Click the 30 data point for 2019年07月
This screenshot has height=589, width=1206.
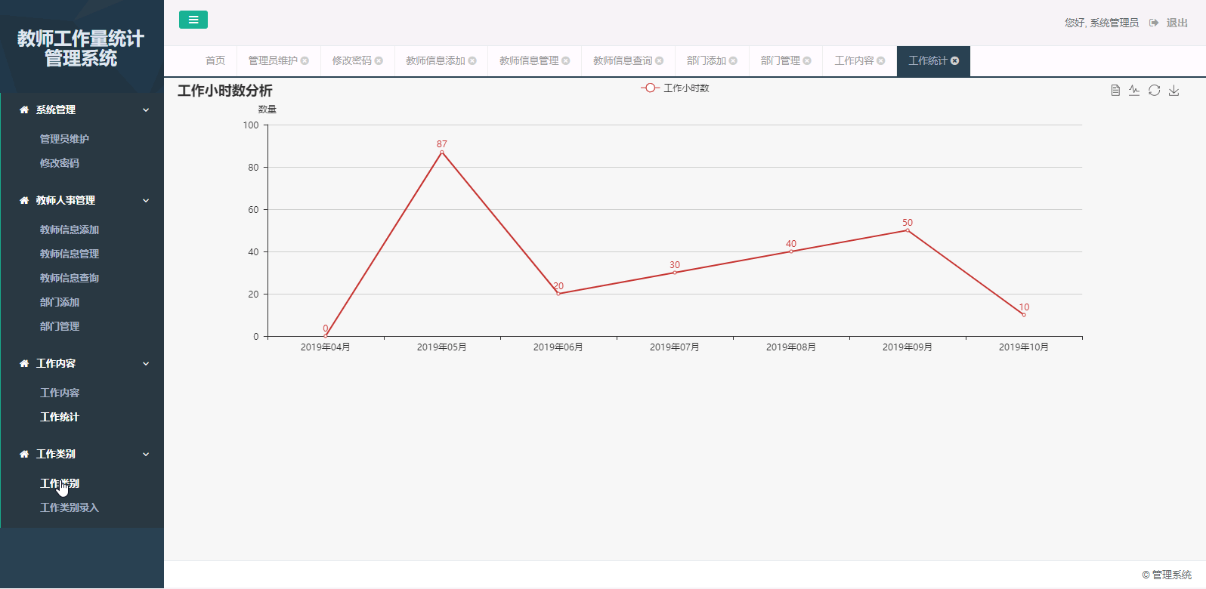(x=675, y=273)
